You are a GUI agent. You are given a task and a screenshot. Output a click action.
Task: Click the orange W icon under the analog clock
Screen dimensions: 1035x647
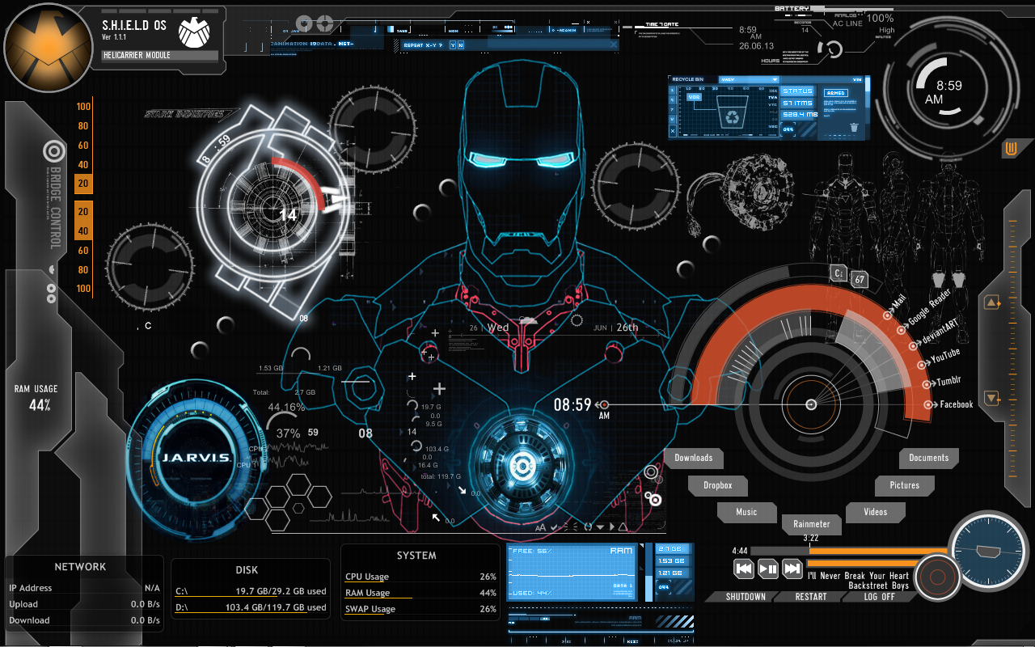point(1011,149)
